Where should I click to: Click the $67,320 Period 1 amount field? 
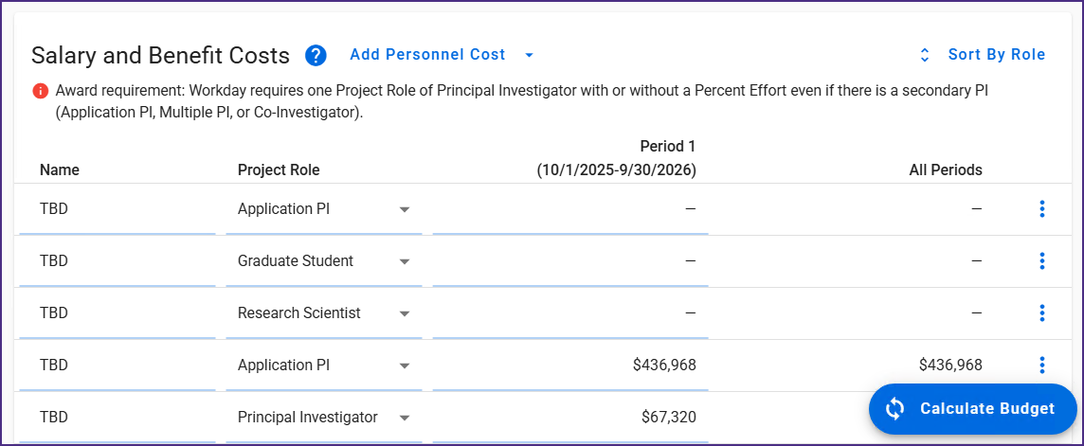pos(570,418)
